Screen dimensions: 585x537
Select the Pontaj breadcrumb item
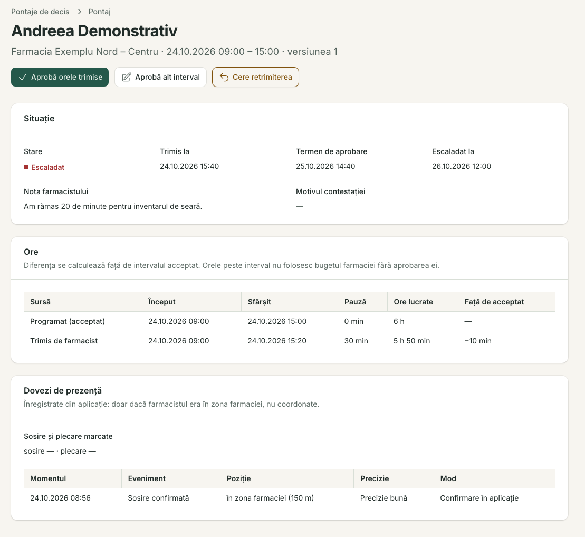pyautogui.click(x=100, y=12)
